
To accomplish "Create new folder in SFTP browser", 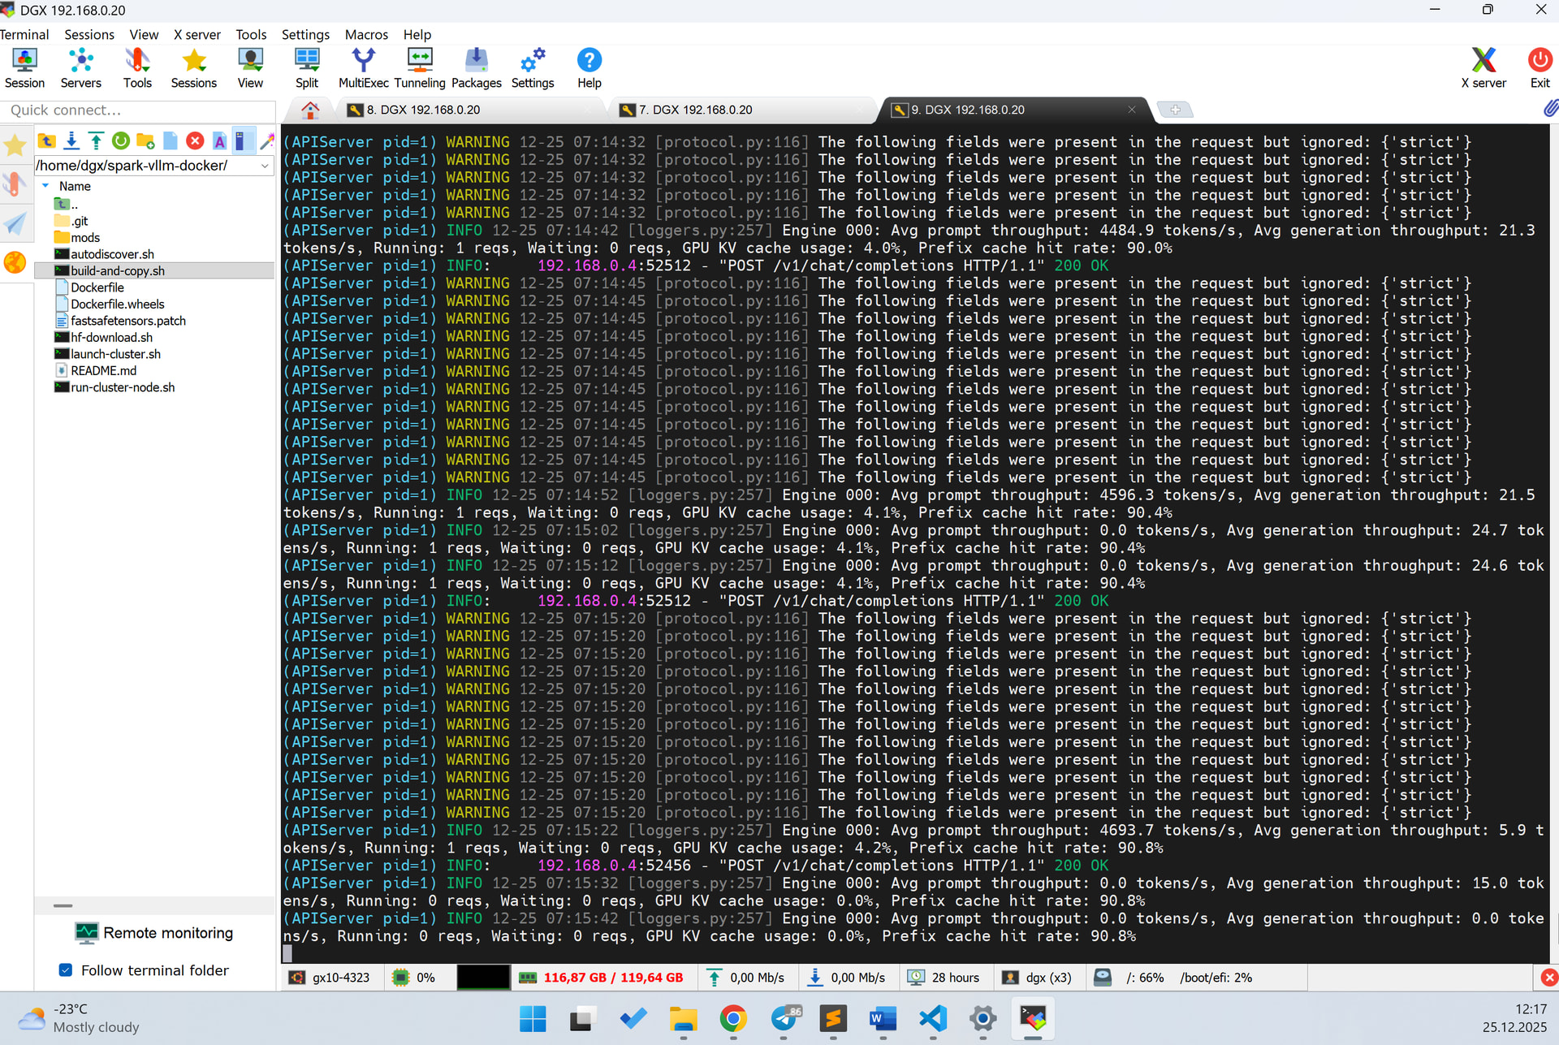I will click(145, 141).
